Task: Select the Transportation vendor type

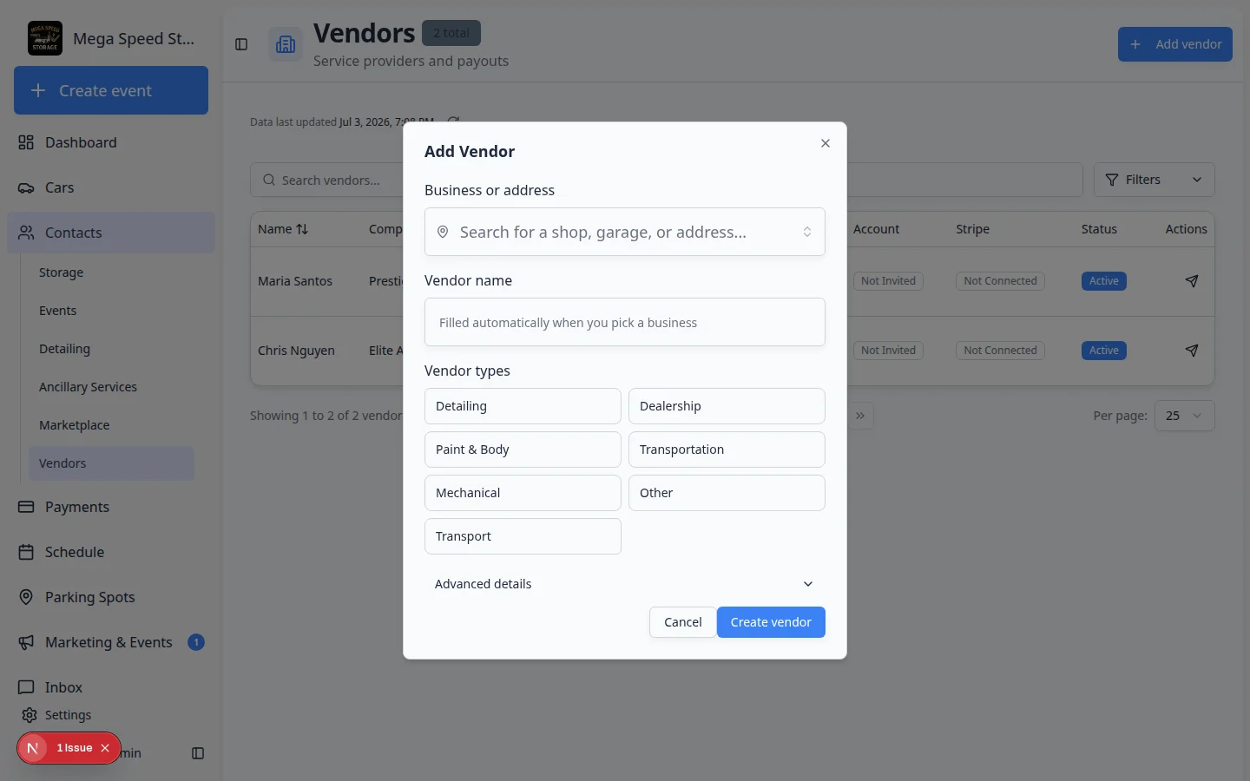Action: (x=727, y=450)
